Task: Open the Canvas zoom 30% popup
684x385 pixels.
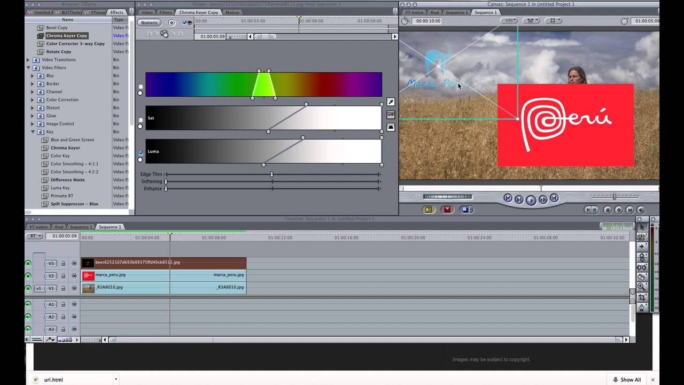Action: point(510,21)
